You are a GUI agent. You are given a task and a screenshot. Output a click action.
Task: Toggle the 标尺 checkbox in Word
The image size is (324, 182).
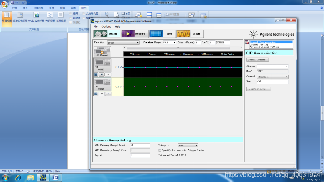71,14
